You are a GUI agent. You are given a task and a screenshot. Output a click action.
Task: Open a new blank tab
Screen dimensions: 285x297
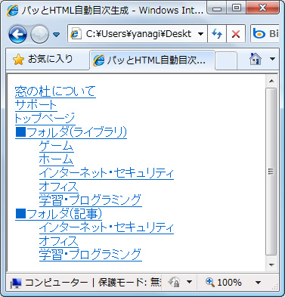226,60
